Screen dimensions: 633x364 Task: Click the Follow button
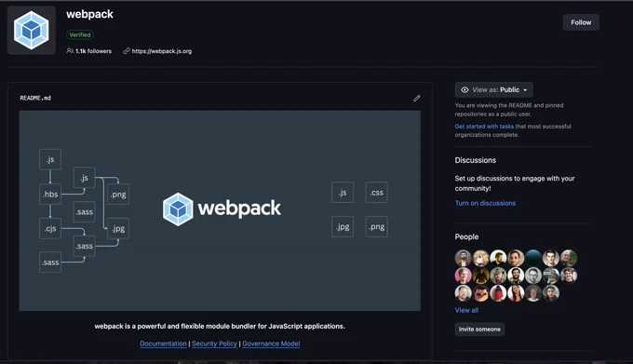click(581, 22)
